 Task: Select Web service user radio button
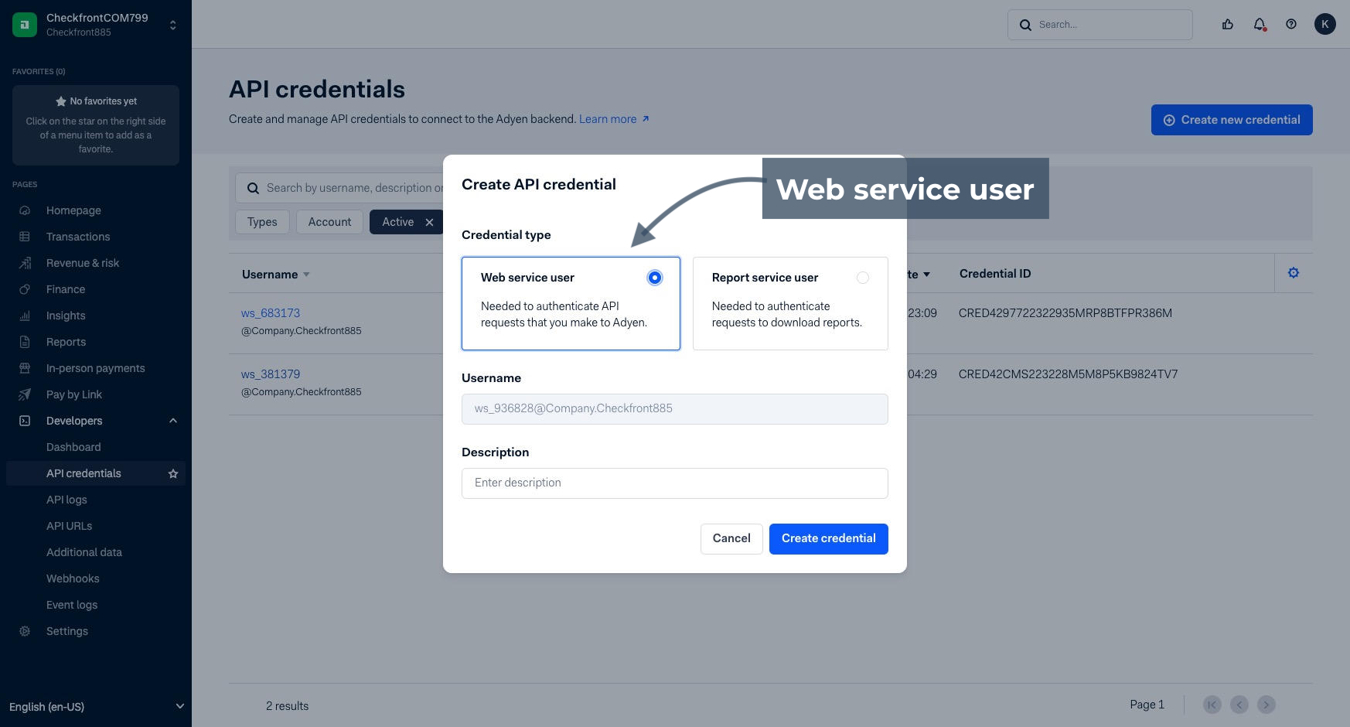pos(655,278)
